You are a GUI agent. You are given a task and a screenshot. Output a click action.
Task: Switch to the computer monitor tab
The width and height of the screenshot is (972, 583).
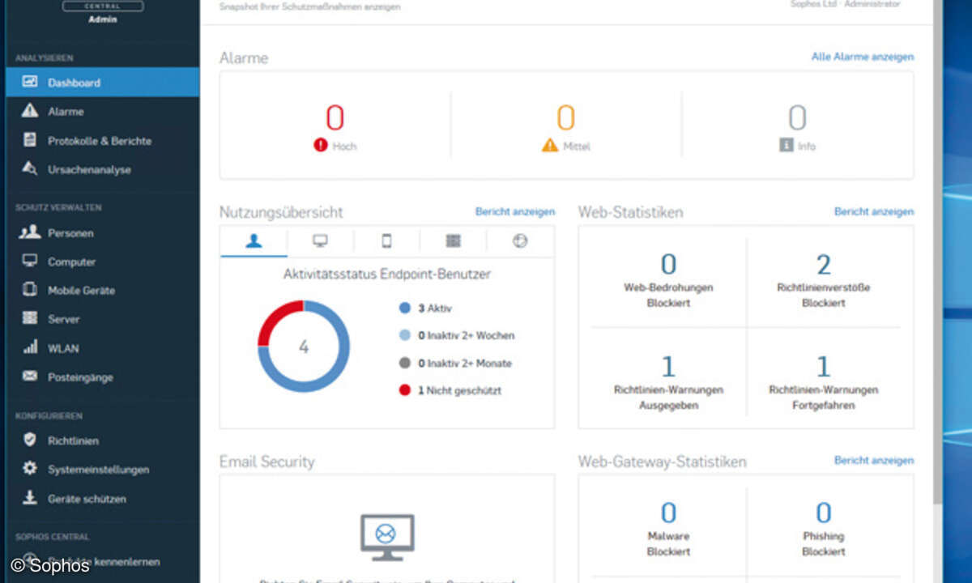pos(320,241)
